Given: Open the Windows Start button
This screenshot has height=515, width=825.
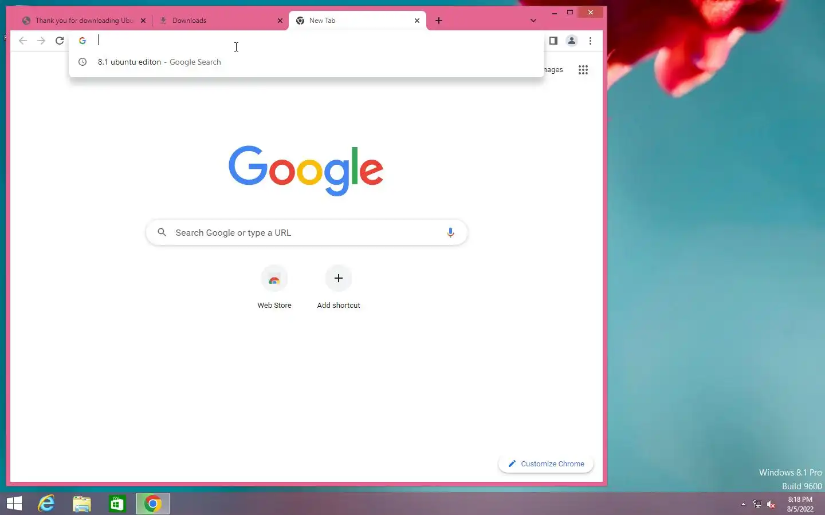Looking at the screenshot, I should click(14, 504).
